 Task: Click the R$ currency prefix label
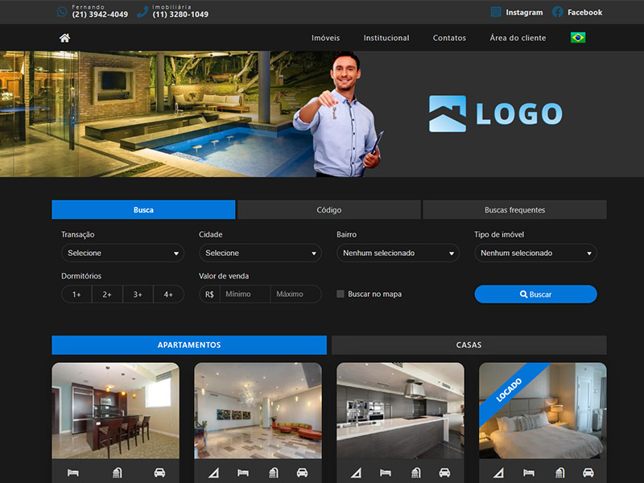[209, 294]
